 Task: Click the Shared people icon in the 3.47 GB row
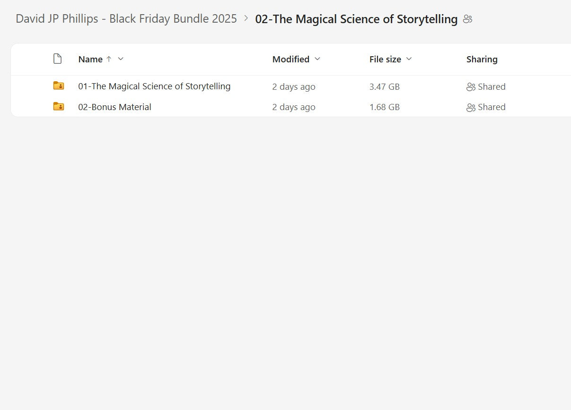(471, 87)
